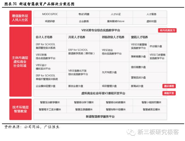The height and width of the screenshot is (141, 185).
Task: Select the 师资研修 cell
Action: (50, 21)
